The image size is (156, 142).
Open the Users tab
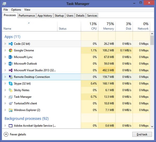70,16
